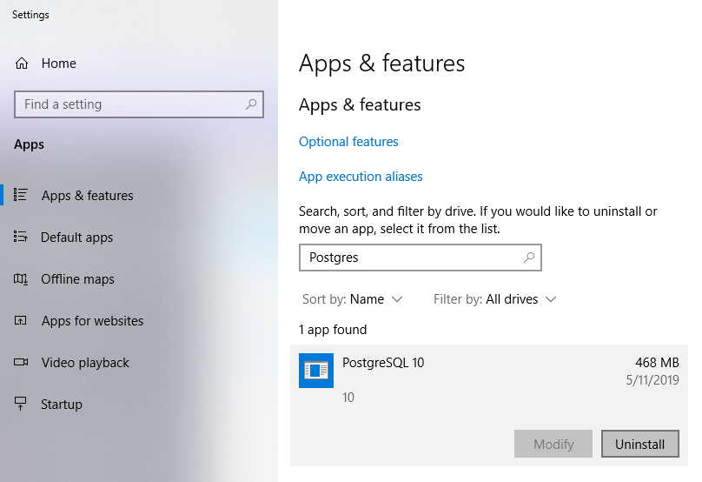Open the Sort by Name dropdown
This screenshot has height=482, width=702.
click(x=353, y=299)
